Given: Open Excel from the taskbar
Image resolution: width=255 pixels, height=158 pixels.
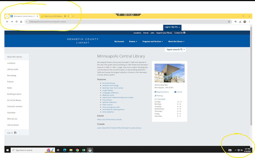Looking at the screenshot, I should point(83,150).
